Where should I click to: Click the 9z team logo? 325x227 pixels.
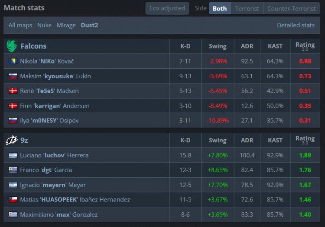(x=12, y=140)
